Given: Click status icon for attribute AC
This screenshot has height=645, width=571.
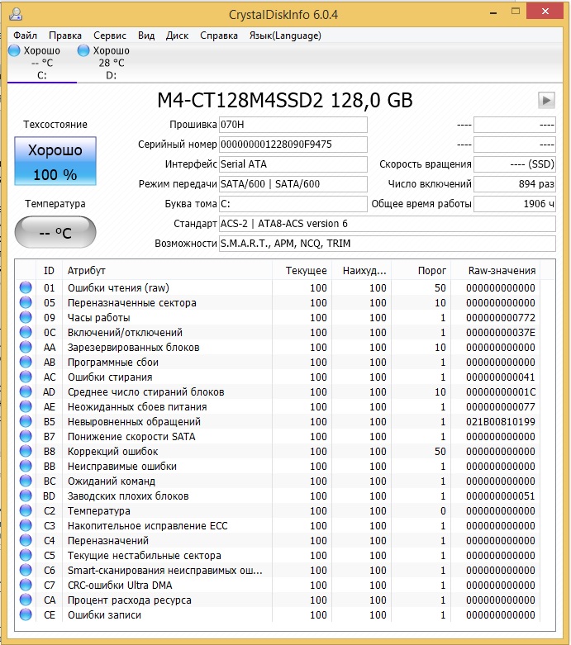Looking at the screenshot, I should click(x=26, y=377).
